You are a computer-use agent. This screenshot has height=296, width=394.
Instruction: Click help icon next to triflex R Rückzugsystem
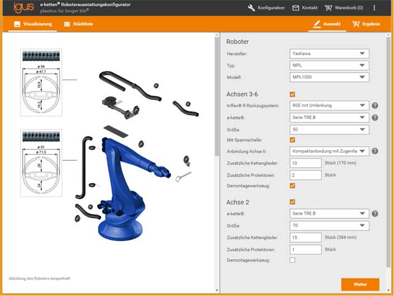pyautogui.click(x=375, y=105)
